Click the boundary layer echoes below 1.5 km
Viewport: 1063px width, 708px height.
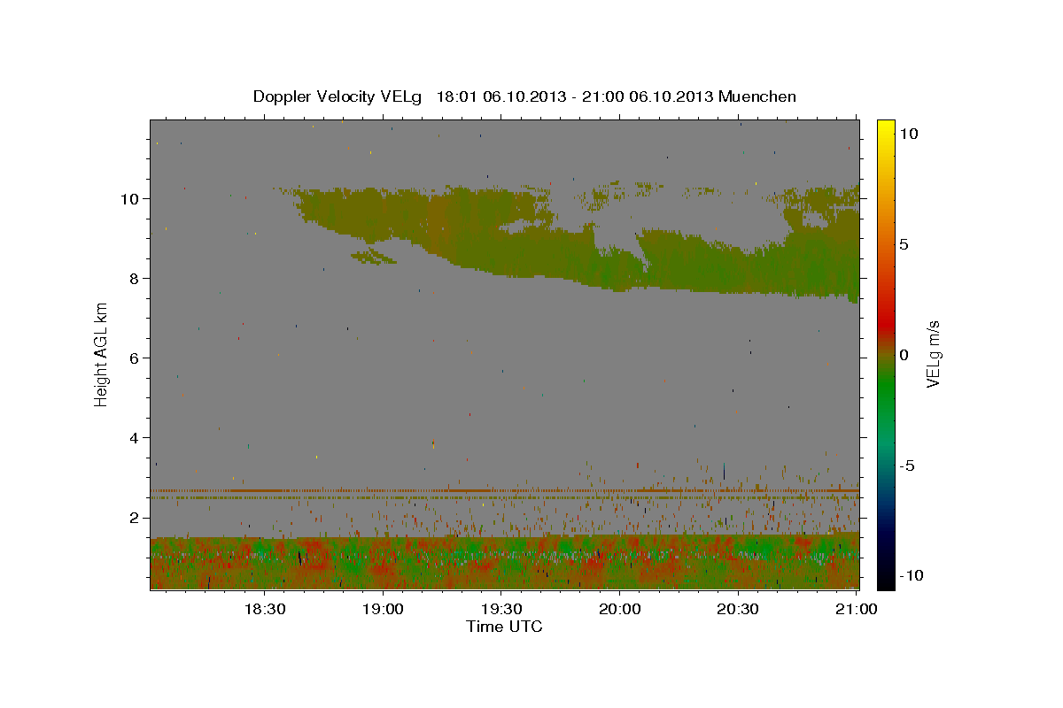[504, 562]
